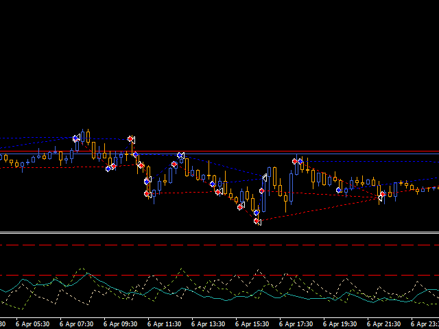
Task: Click the tall blue candle before 15:30
Action: coord(263,195)
